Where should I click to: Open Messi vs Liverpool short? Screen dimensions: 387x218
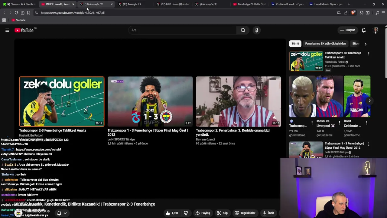330,96
